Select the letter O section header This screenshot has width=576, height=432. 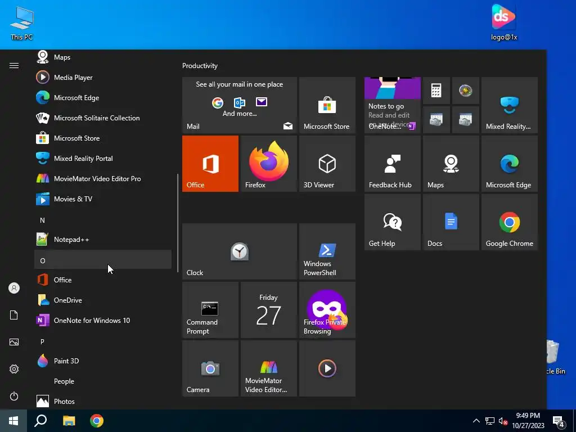pyautogui.click(x=103, y=260)
